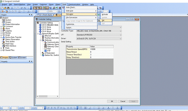Close the B-1:(Front+Back) tab
The height and width of the screenshot is (111, 188).
[54, 15]
